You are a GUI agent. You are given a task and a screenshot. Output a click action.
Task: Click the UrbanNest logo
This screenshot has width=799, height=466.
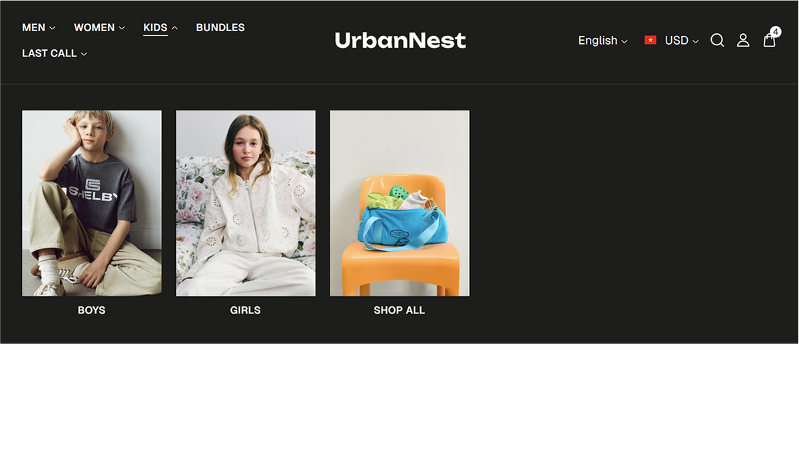click(x=400, y=41)
